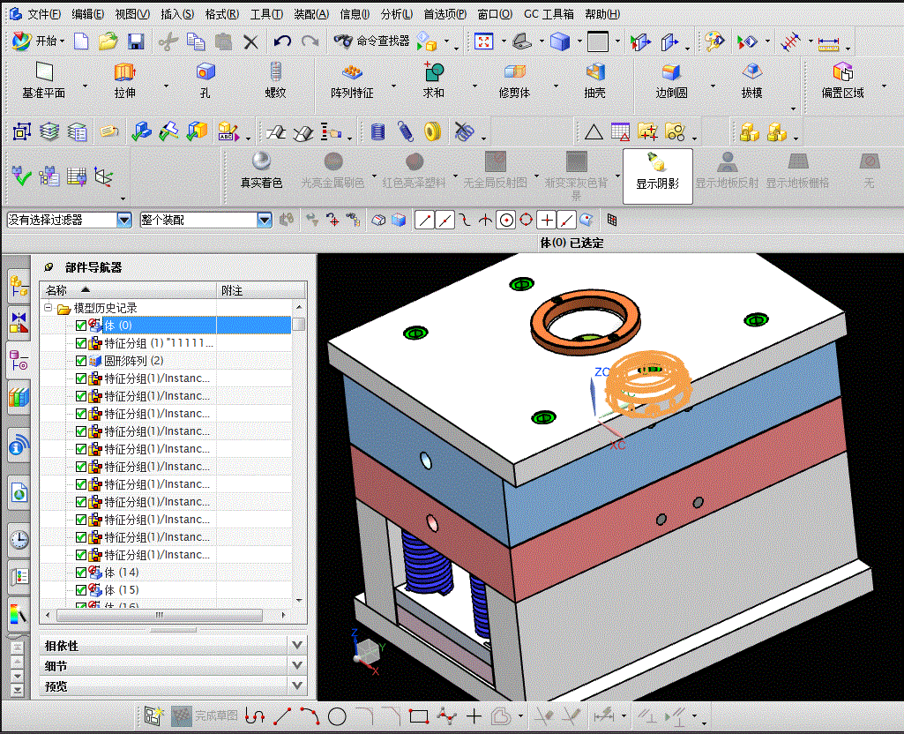
Task: Open the Start (开始) dropdown
Action: click(x=39, y=41)
